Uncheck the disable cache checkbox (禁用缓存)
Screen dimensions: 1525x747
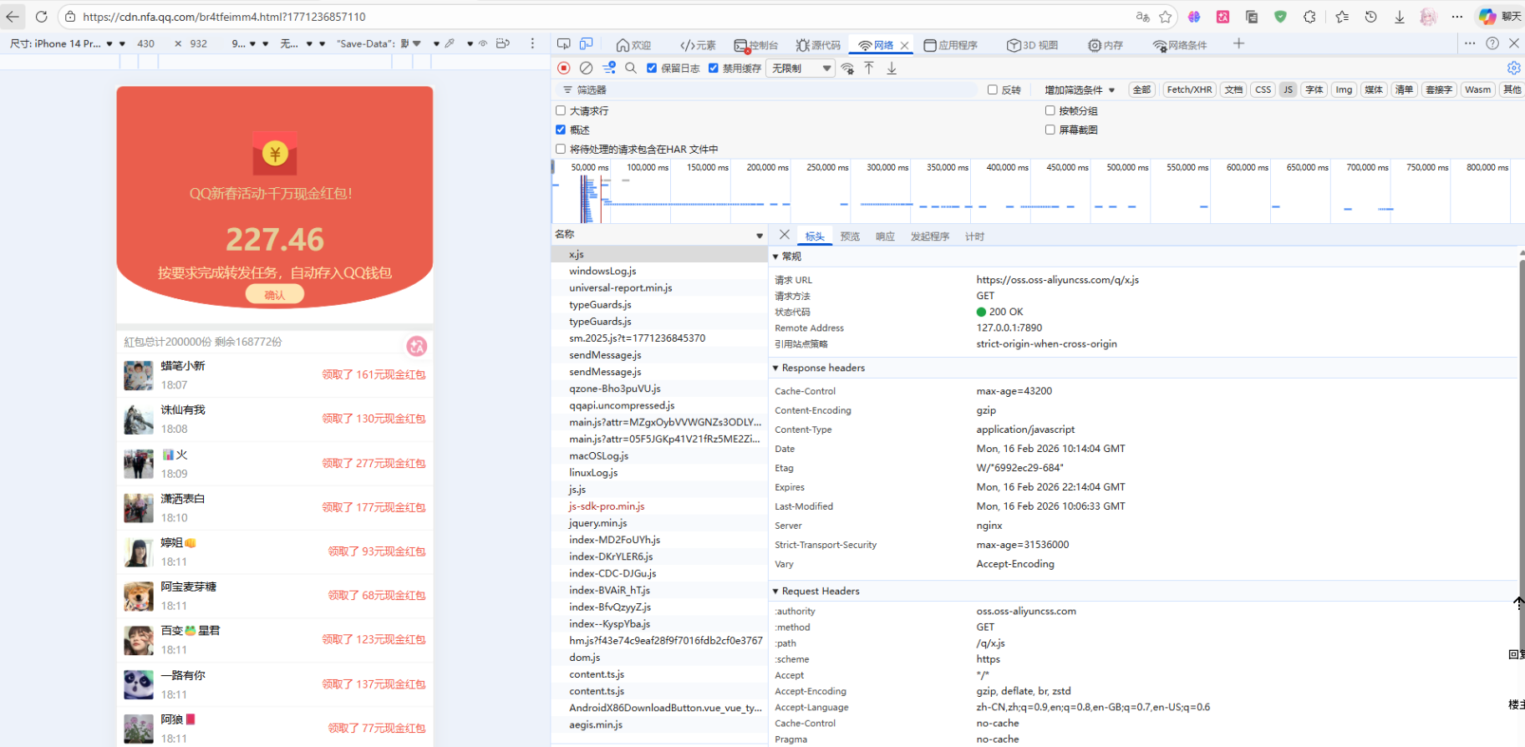point(714,69)
